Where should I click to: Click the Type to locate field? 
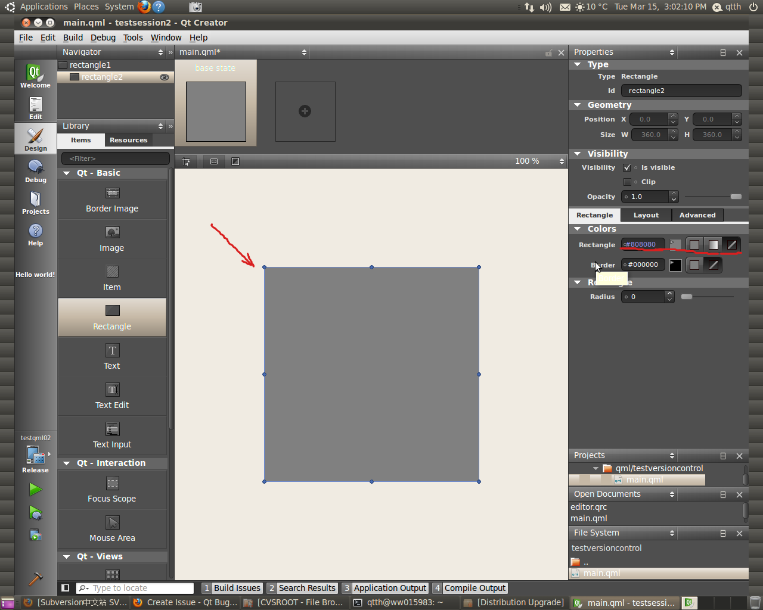[141, 588]
